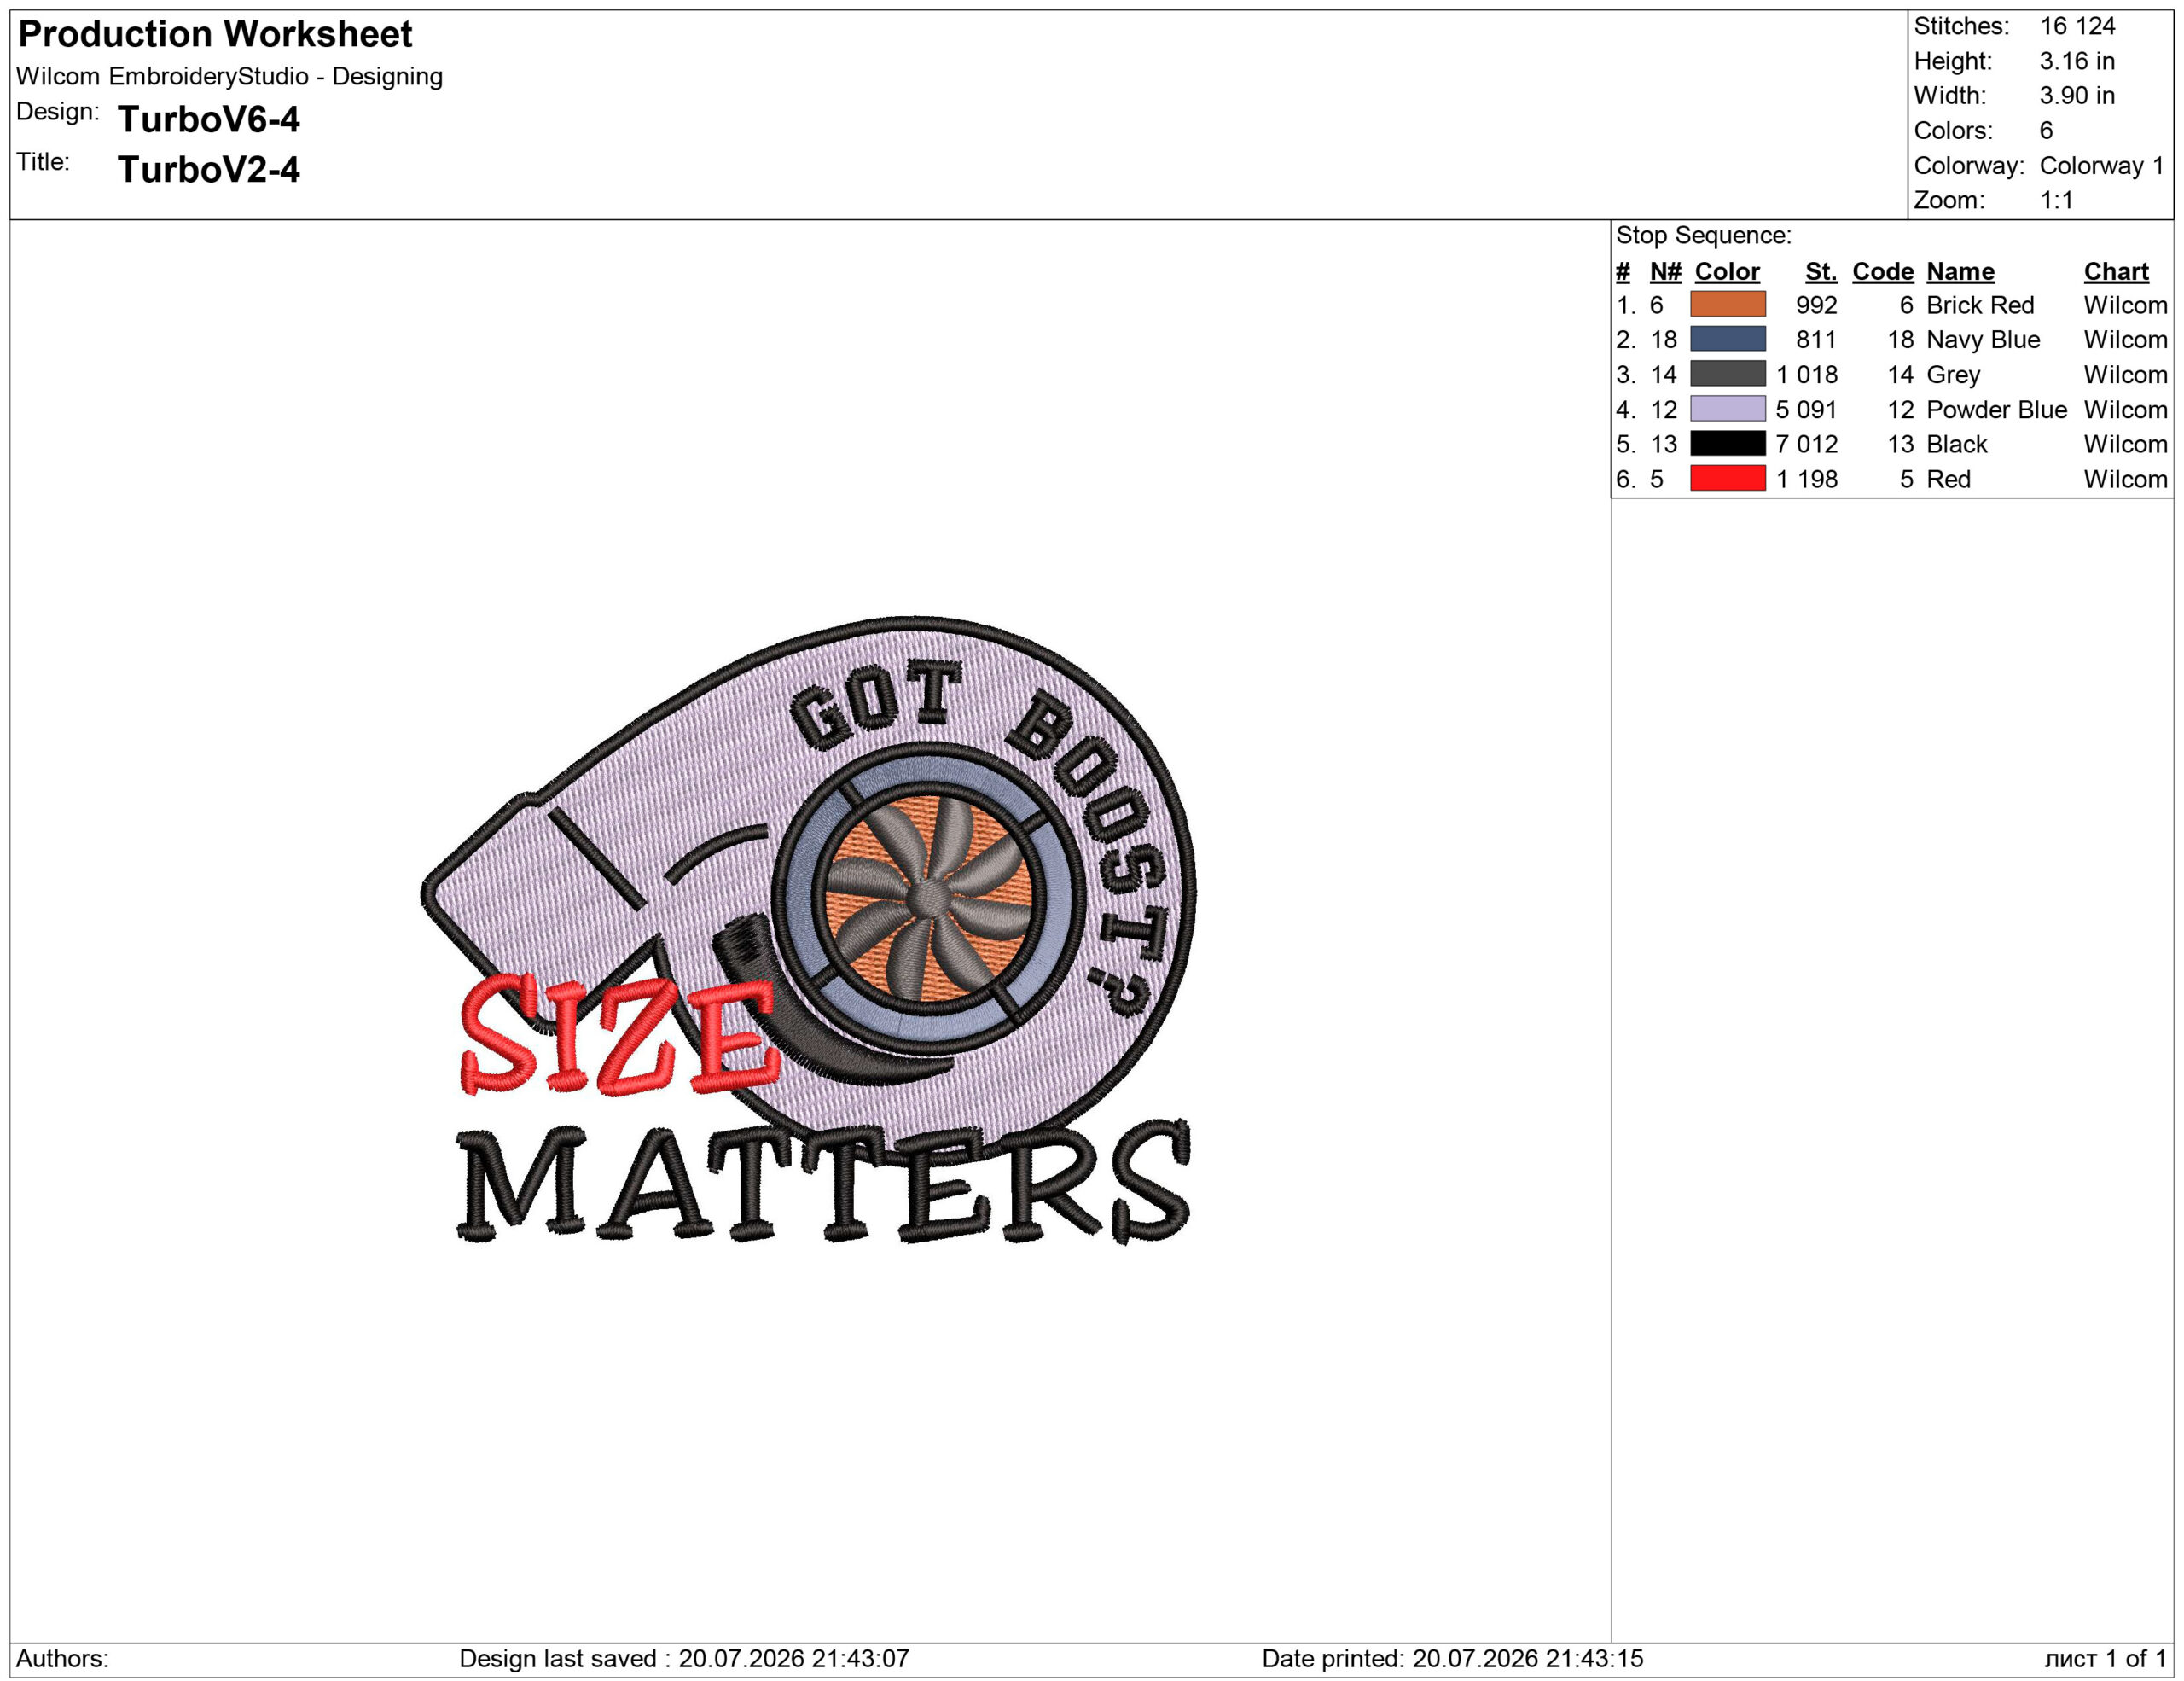2184x1681 pixels.
Task: Click stitch count '992' for Brick Red
Action: [x=1816, y=305]
